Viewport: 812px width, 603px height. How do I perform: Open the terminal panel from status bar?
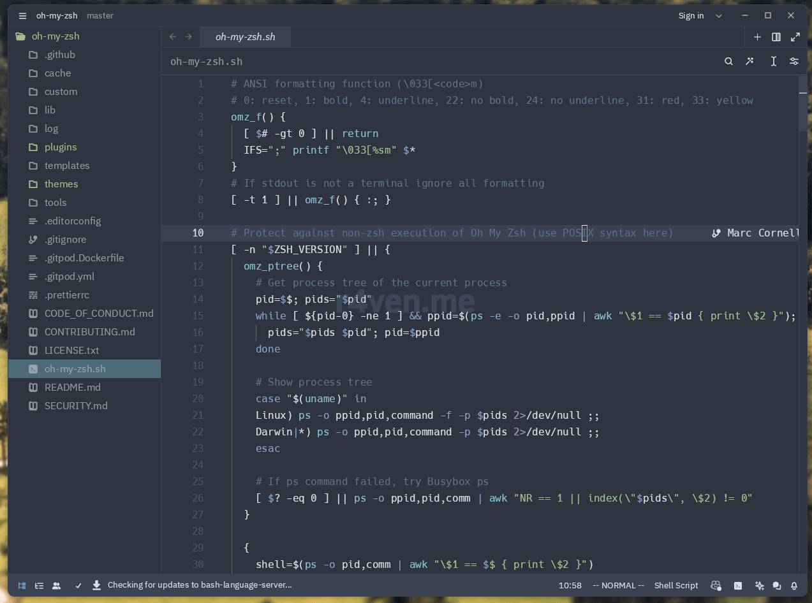[x=738, y=585]
